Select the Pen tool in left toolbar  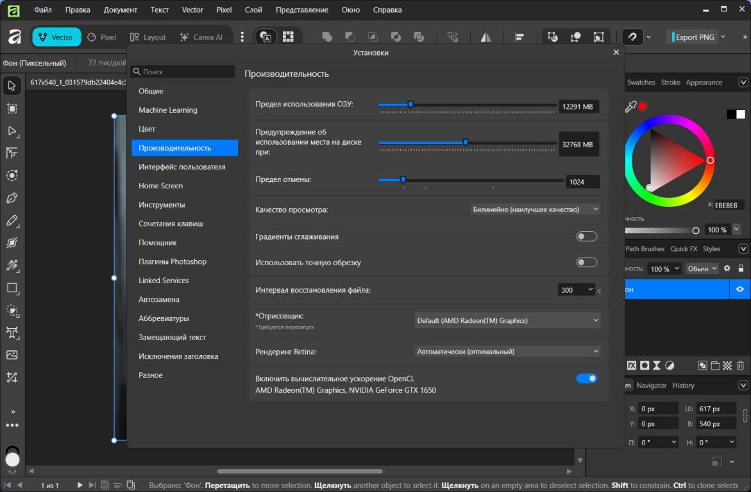12,198
